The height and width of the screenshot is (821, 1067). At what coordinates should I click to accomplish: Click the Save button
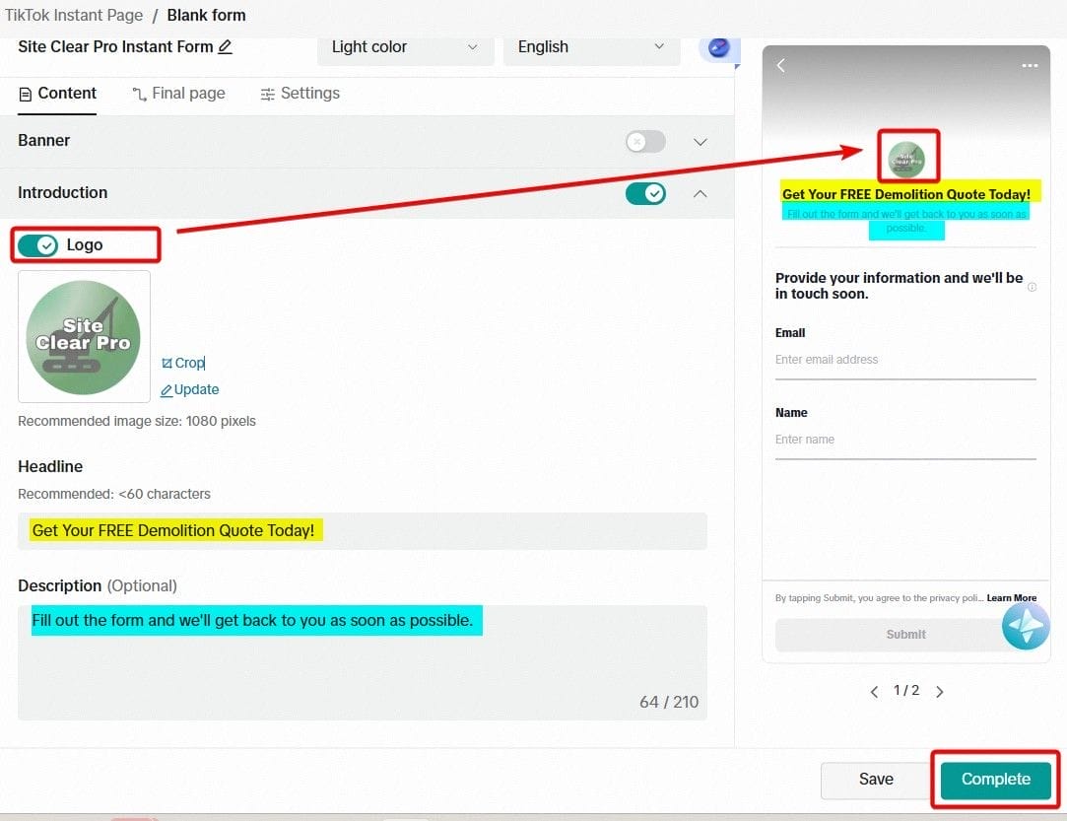[875, 780]
